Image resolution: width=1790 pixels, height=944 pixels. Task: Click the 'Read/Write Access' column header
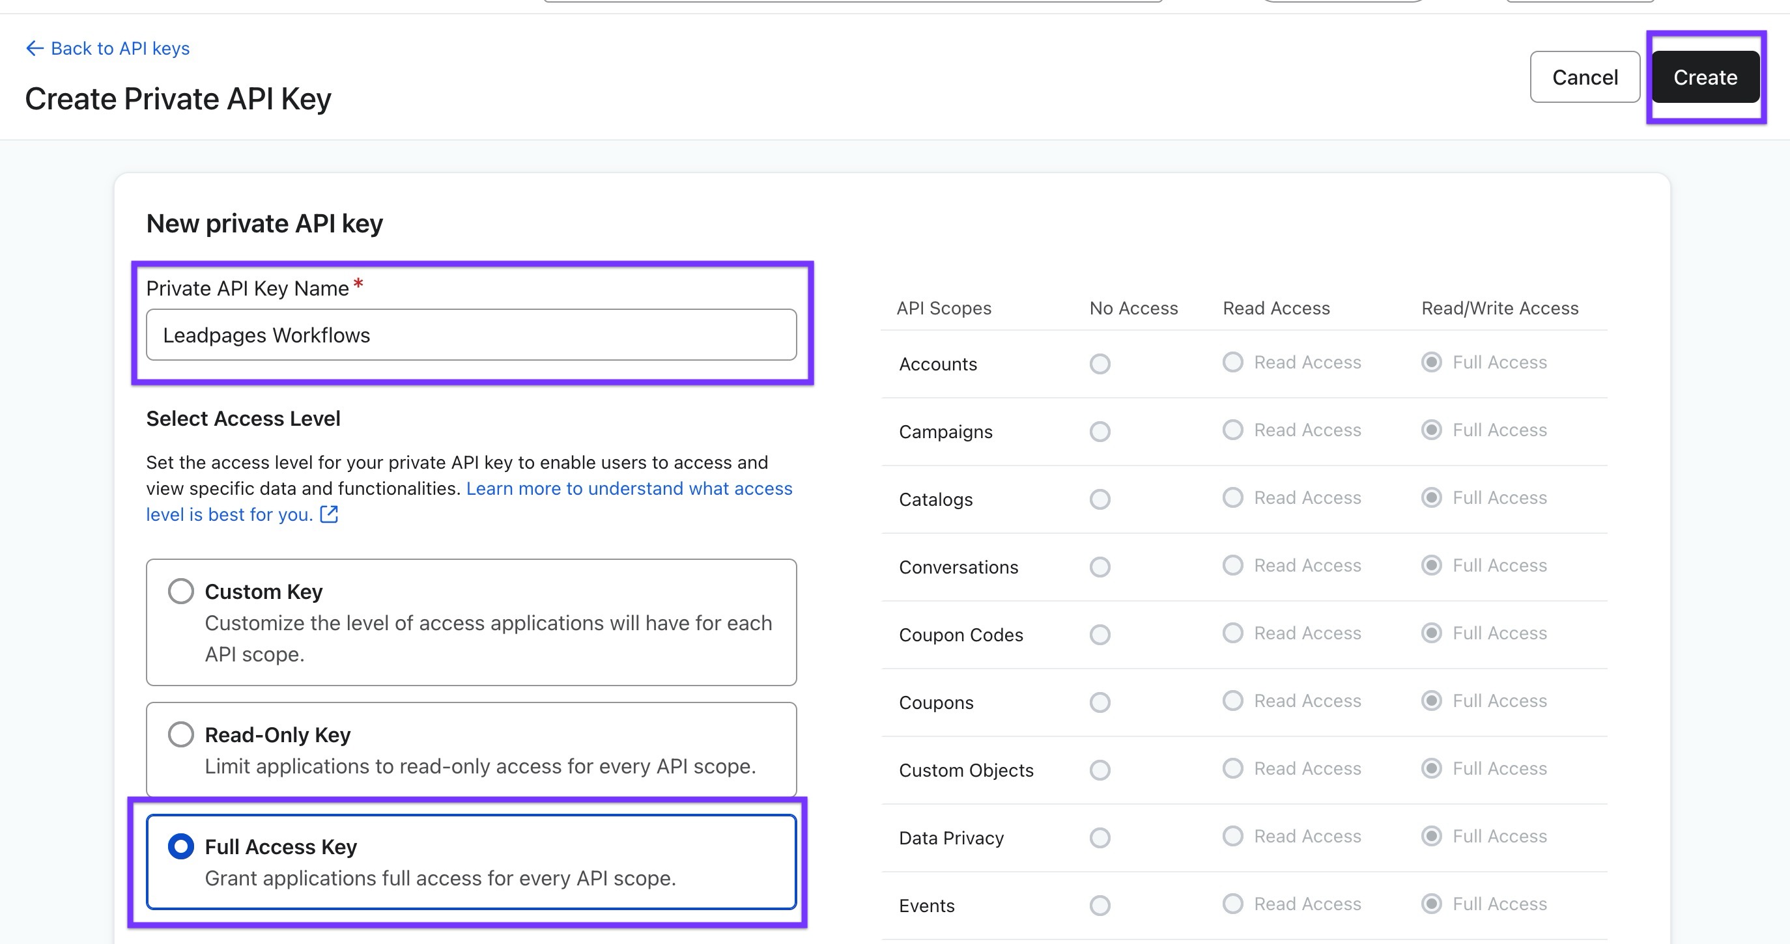pyautogui.click(x=1499, y=308)
